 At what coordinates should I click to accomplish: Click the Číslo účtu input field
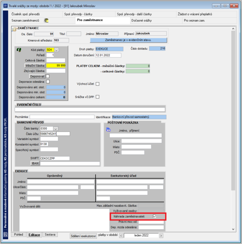coord(55,134)
